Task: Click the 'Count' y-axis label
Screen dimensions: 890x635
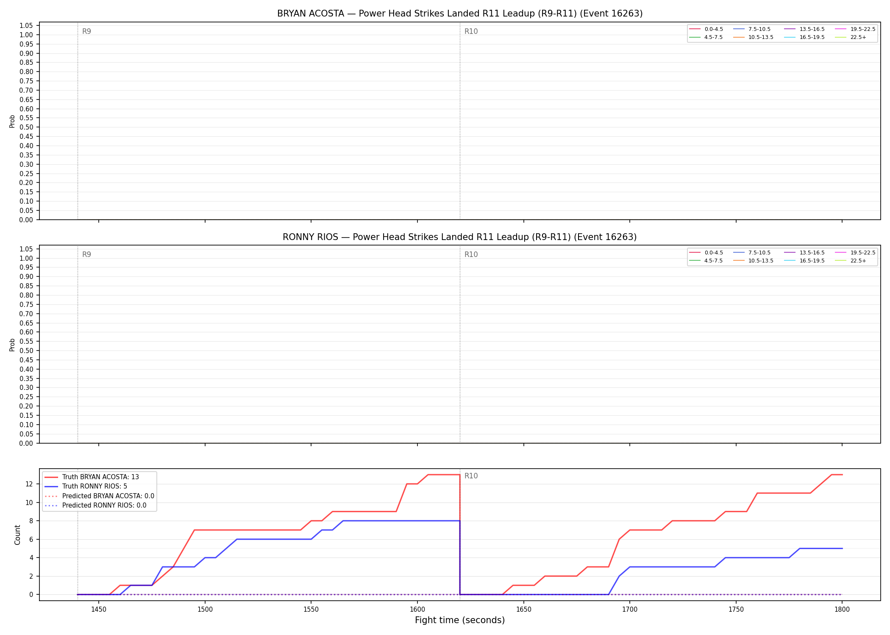Action: click(17, 535)
